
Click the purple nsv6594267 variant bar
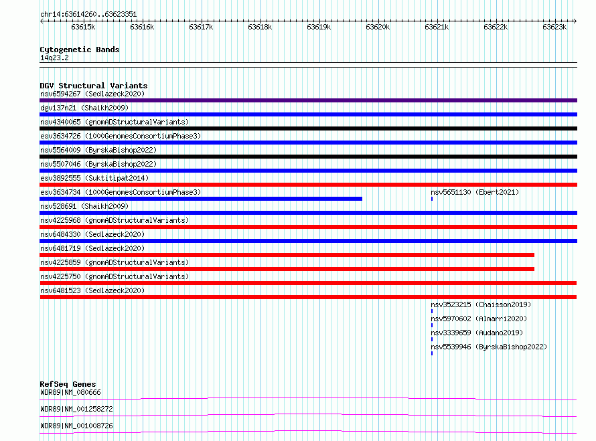point(308,100)
